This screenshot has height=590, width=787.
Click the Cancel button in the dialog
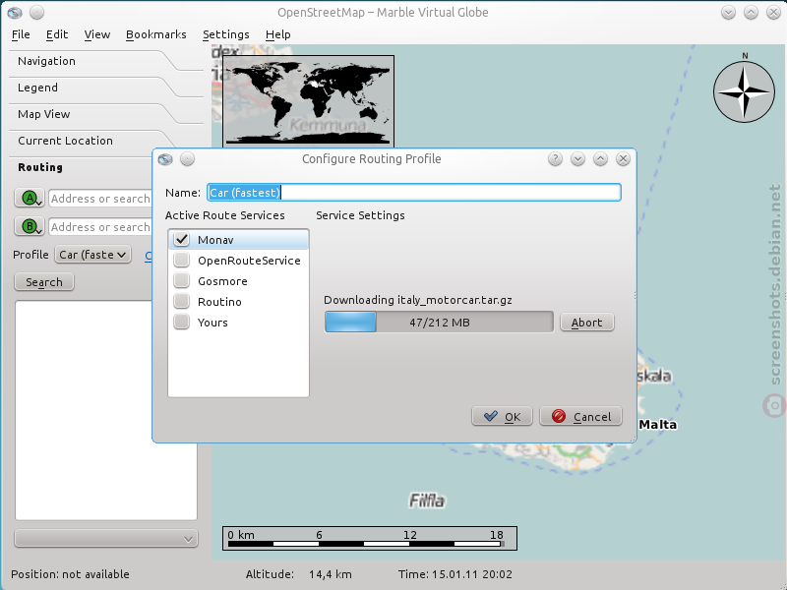[580, 416]
